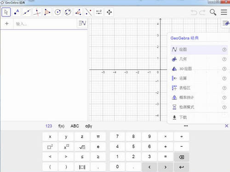Tap the Euler e key
Viewport: 230px width, 172px height.
[98, 147]
